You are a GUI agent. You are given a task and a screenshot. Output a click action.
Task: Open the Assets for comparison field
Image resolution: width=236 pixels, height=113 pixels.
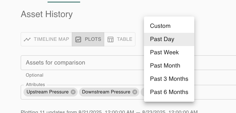[x=83, y=63]
